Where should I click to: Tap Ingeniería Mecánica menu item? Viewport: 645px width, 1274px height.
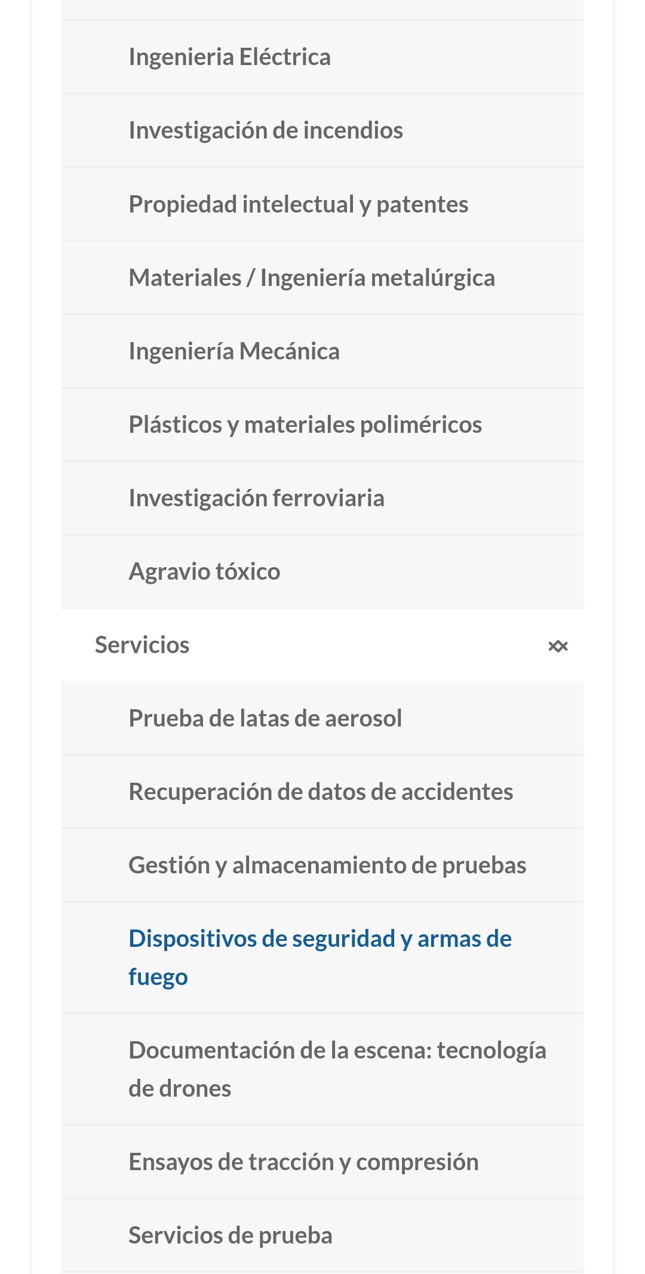[234, 351]
